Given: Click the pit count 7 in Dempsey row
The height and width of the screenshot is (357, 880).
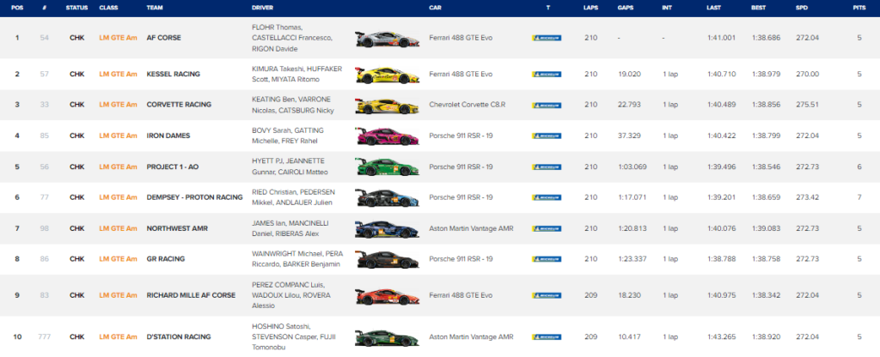Looking at the screenshot, I should (859, 197).
